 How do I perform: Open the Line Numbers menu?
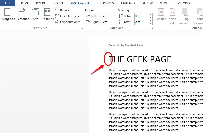pyautogui.click(x=68, y=16)
